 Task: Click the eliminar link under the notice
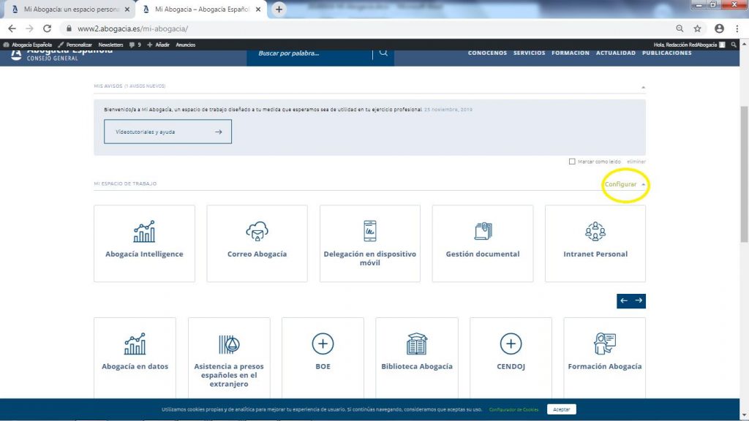click(x=636, y=162)
